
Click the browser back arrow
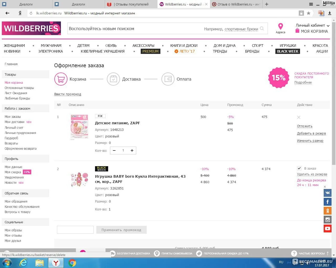tap(7, 13)
